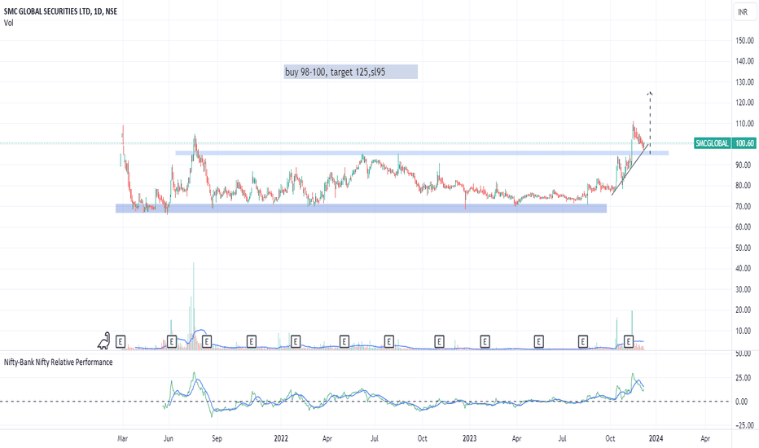Screen dimensions: 759x448
Task: Click the SMCGLOBAL symbol price tag
Action: click(x=712, y=143)
